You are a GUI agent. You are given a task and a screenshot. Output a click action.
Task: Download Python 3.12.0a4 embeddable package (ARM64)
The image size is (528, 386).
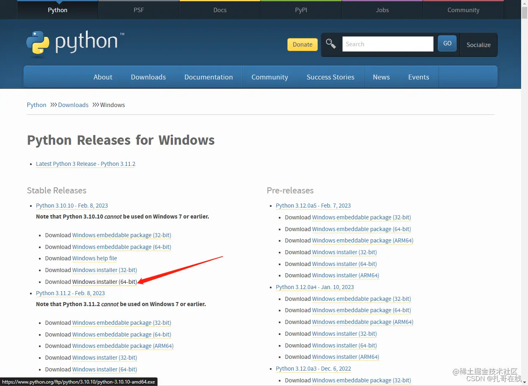tap(363, 322)
